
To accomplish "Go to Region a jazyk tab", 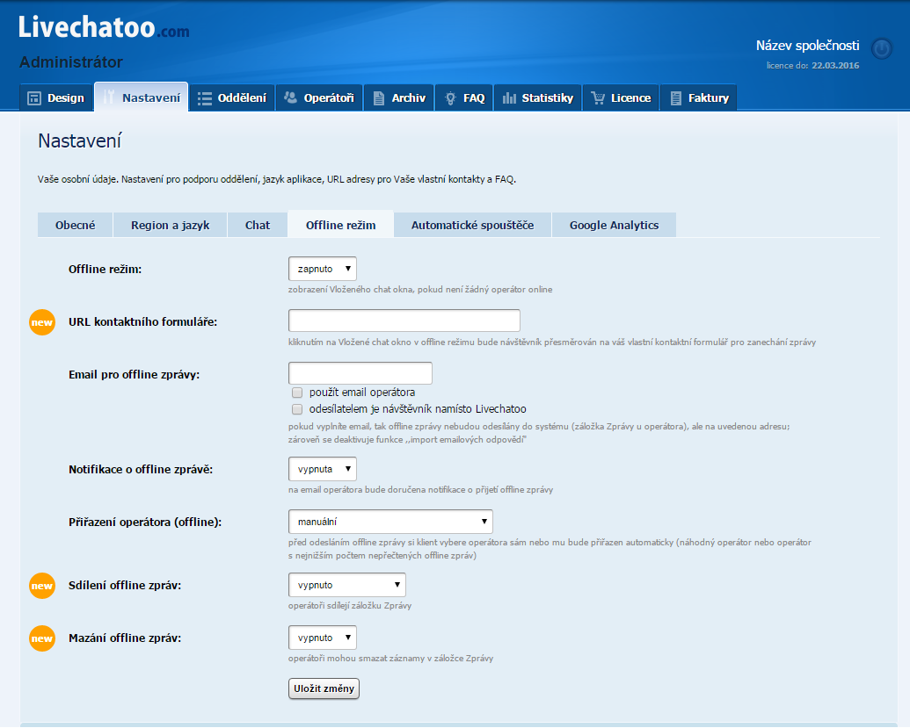I will click(x=170, y=225).
